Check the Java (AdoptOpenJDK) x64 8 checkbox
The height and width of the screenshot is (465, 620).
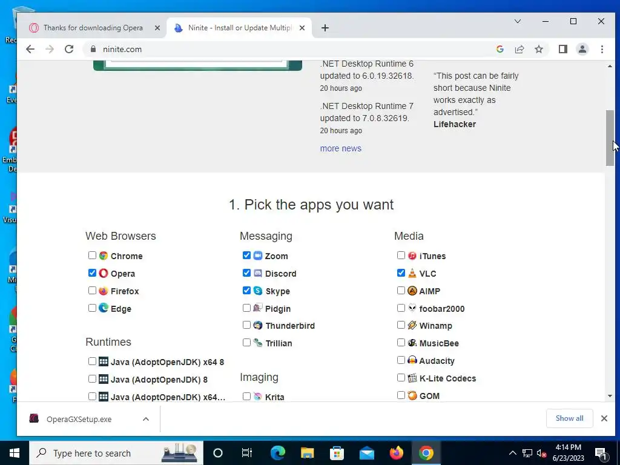92,361
